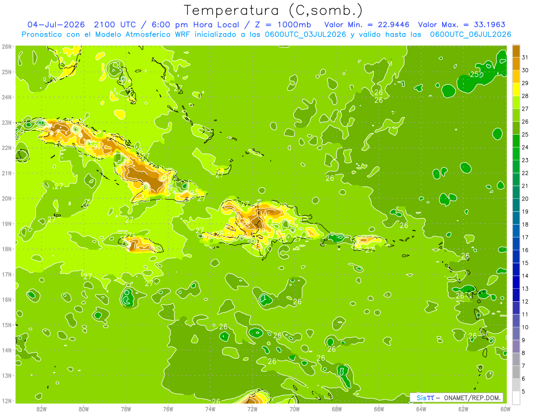
Task: Select the dark brown swatch above 31
Action: coord(516,51)
